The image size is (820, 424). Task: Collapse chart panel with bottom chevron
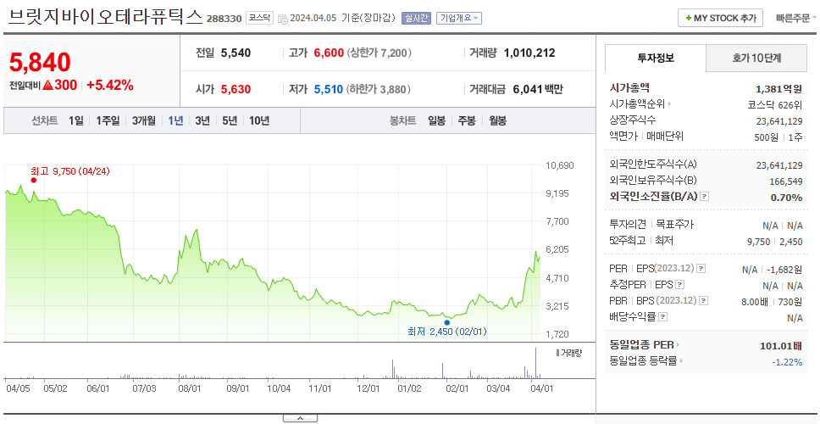tap(300, 418)
